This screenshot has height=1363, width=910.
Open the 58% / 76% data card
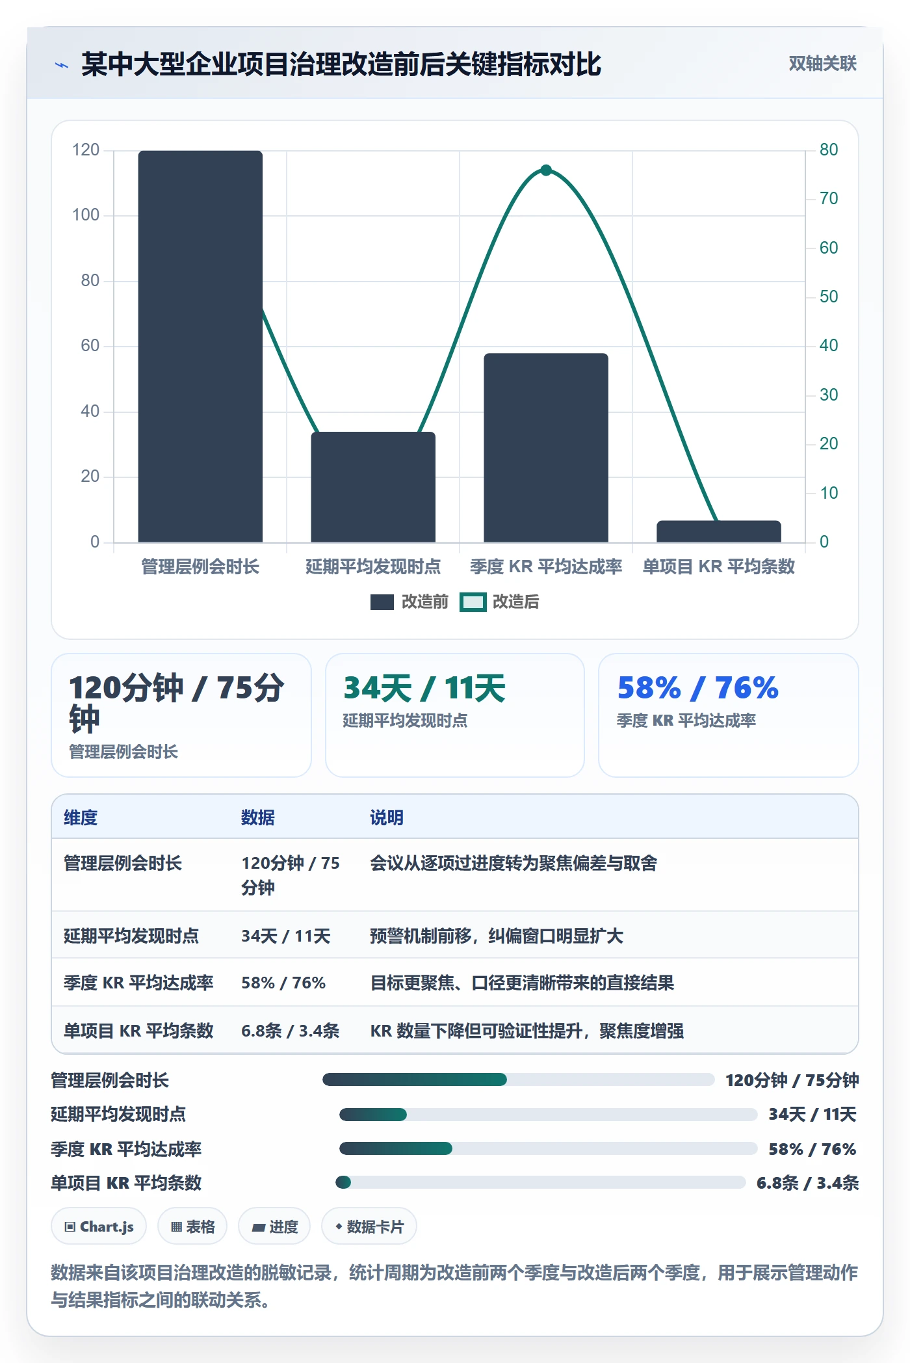pyautogui.click(x=729, y=715)
